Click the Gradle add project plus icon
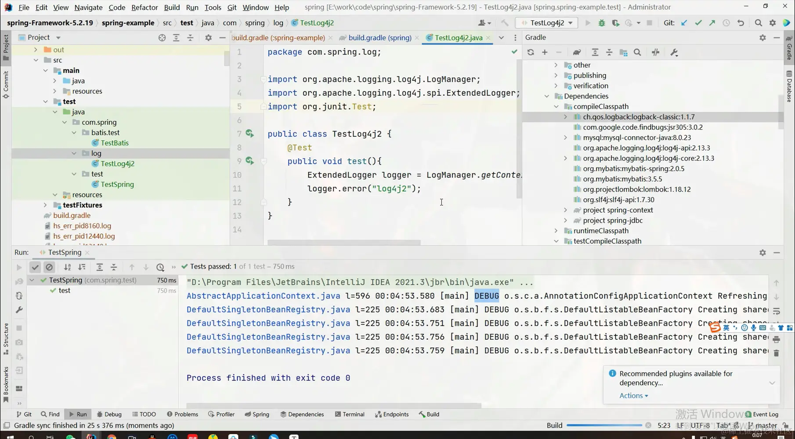The image size is (795, 439). pos(545,52)
